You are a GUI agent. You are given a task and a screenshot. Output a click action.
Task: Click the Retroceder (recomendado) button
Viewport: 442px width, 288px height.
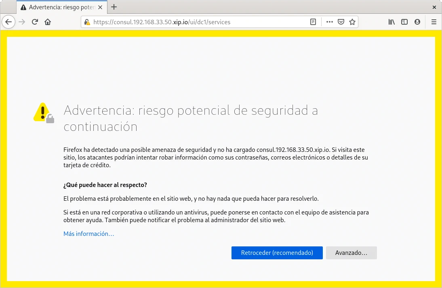[x=277, y=253]
